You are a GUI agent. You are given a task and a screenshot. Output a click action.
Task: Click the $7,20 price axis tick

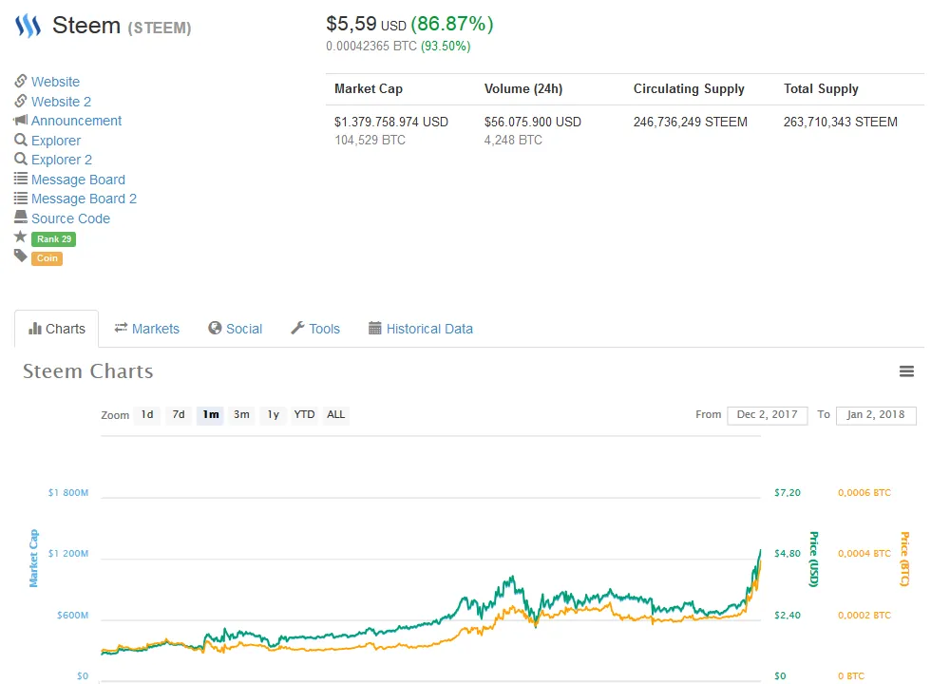[x=787, y=492]
